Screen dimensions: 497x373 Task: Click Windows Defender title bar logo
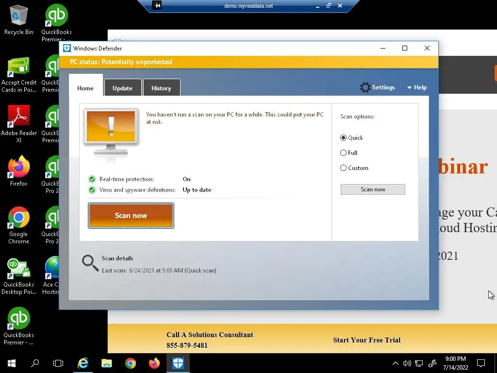pyautogui.click(x=66, y=48)
